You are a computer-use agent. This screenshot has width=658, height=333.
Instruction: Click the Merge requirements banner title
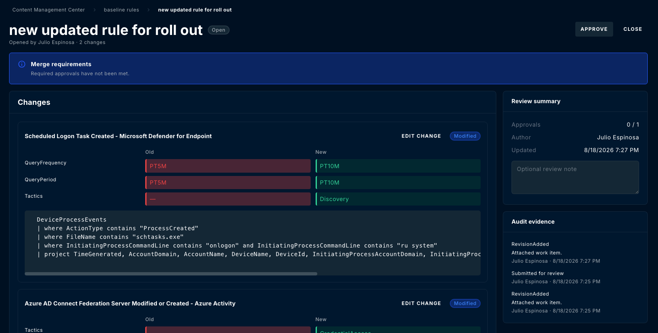click(x=61, y=64)
